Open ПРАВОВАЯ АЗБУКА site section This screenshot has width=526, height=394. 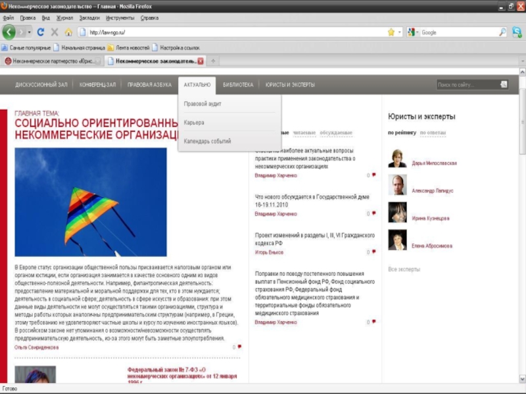click(x=149, y=85)
